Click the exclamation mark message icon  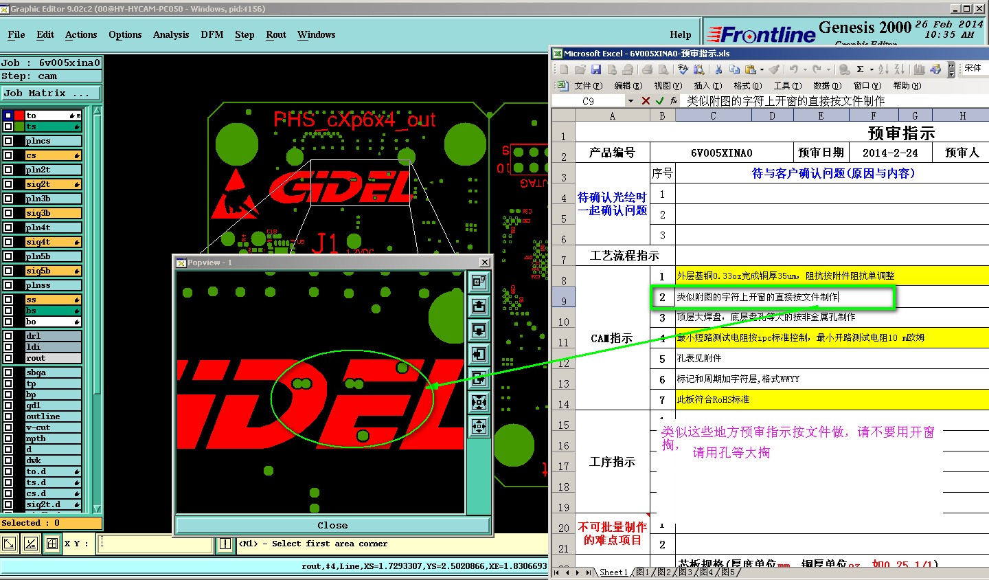pos(225,544)
